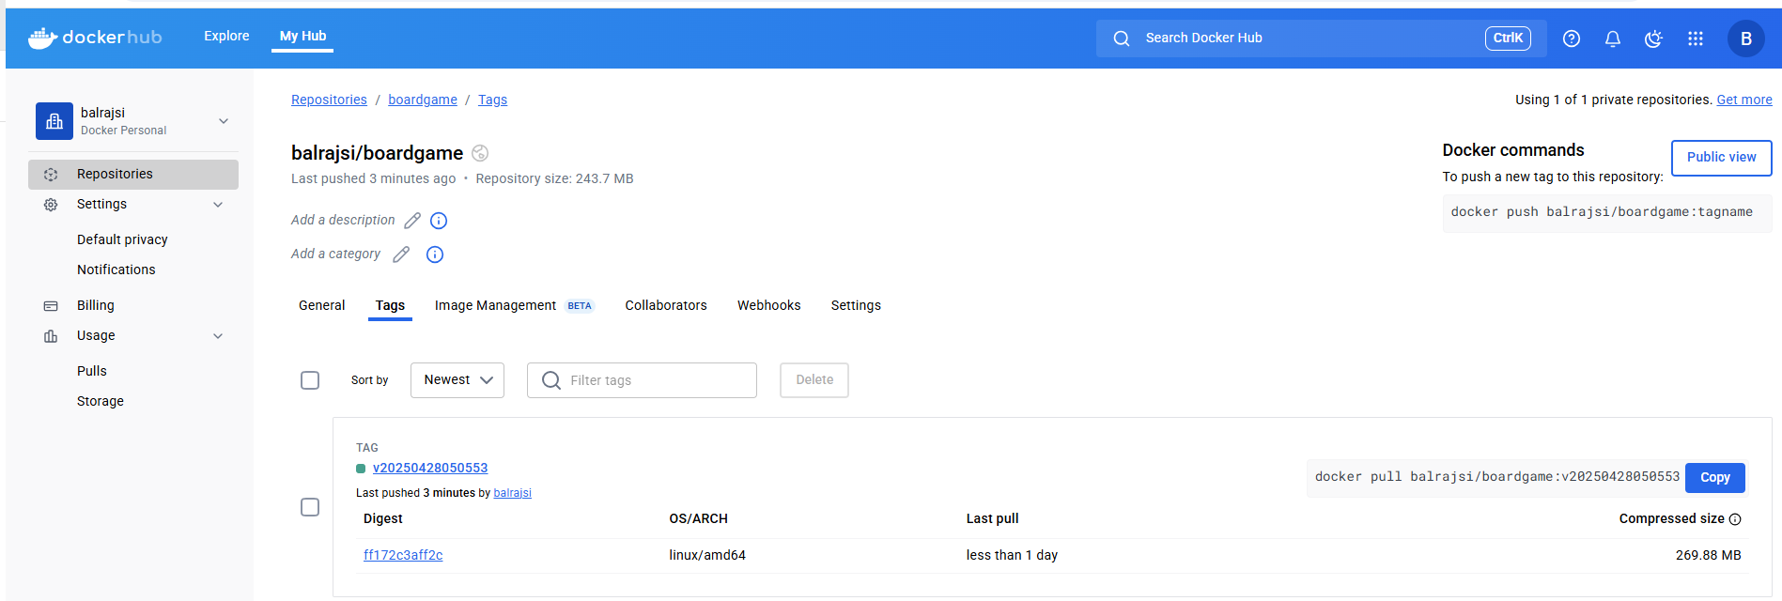This screenshot has height=601, width=1782.
Task: Expand the balrajsi account switcher chevron
Action: tap(224, 121)
